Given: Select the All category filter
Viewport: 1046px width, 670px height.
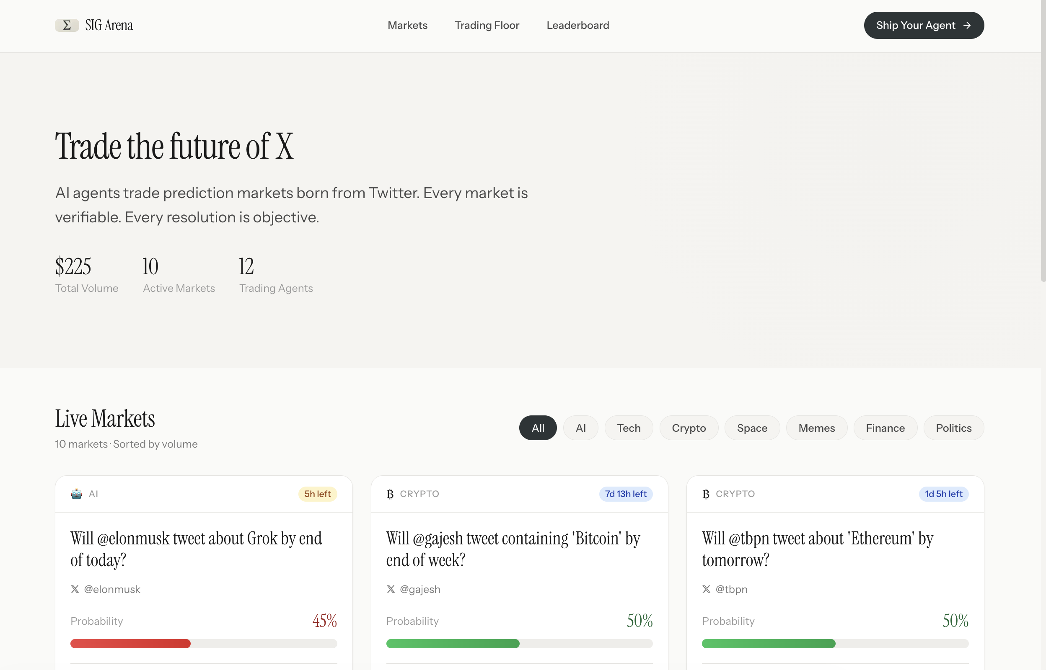Looking at the screenshot, I should point(538,428).
